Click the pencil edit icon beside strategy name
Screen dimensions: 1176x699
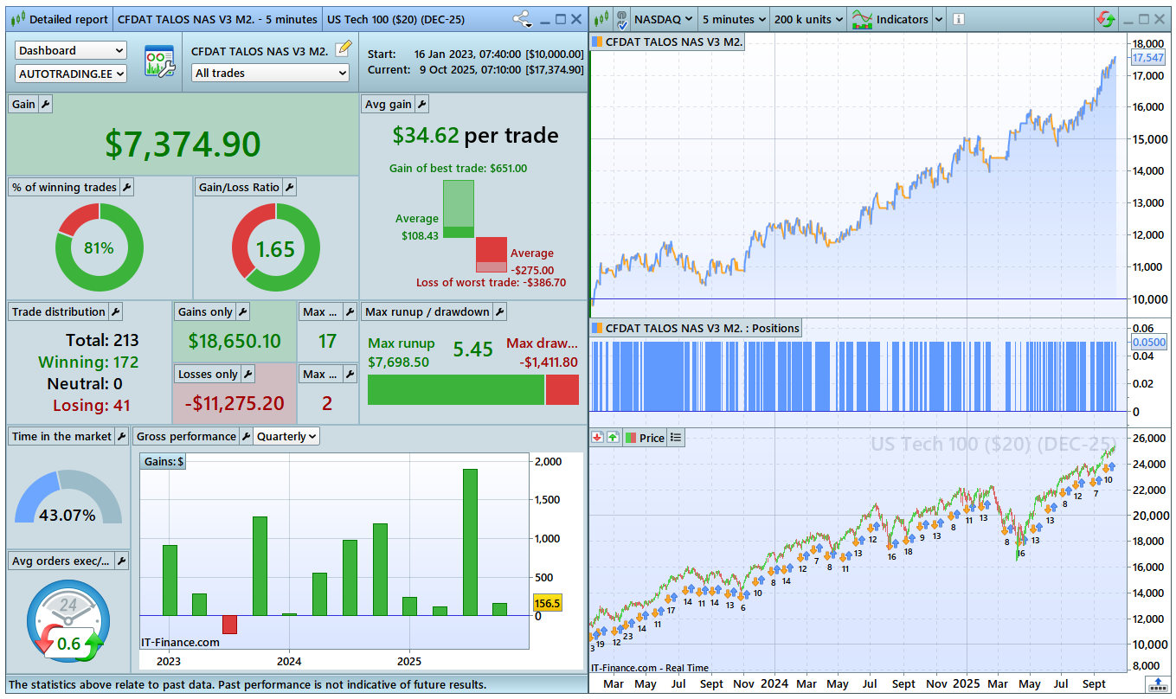click(x=344, y=48)
